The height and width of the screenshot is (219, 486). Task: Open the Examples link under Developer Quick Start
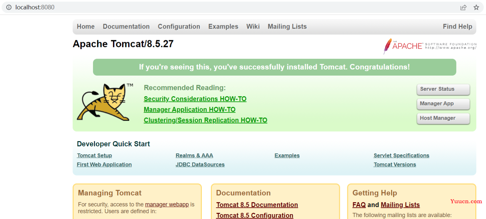point(287,155)
